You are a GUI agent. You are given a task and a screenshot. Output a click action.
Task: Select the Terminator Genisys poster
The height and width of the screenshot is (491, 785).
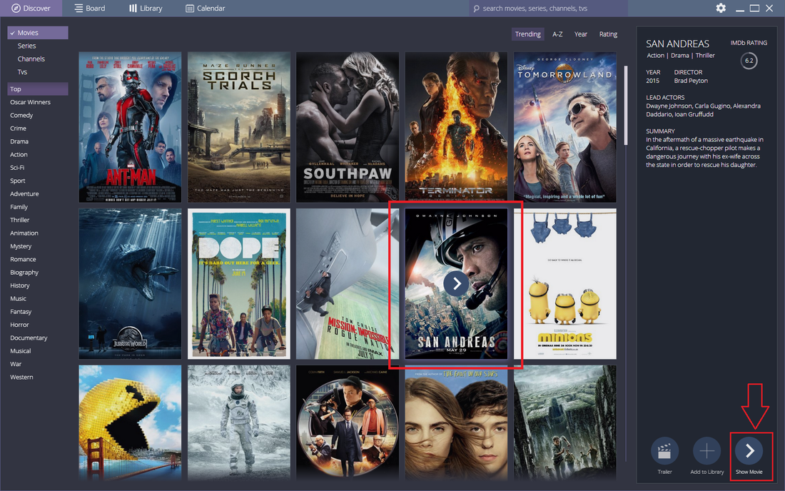tap(456, 127)
